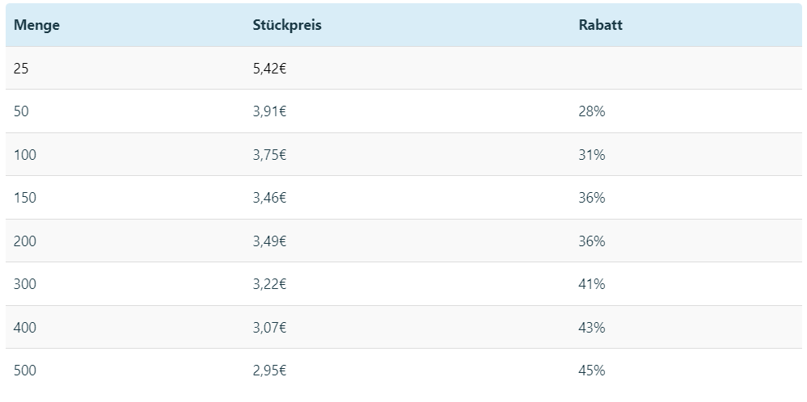Click the 41% discount value
The image size is (807, 402).
click(591, 284)
